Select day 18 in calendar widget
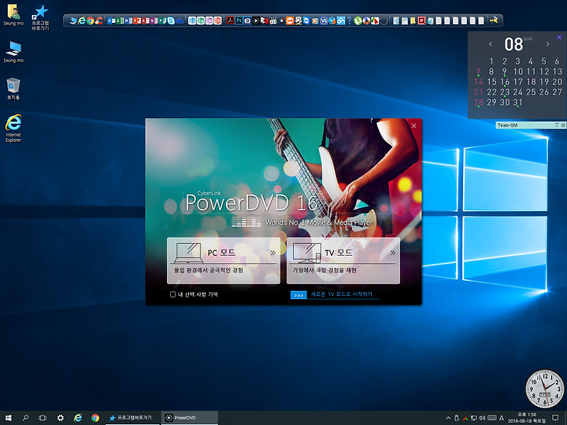The image size is (567, 425). [x=531, y=82]
